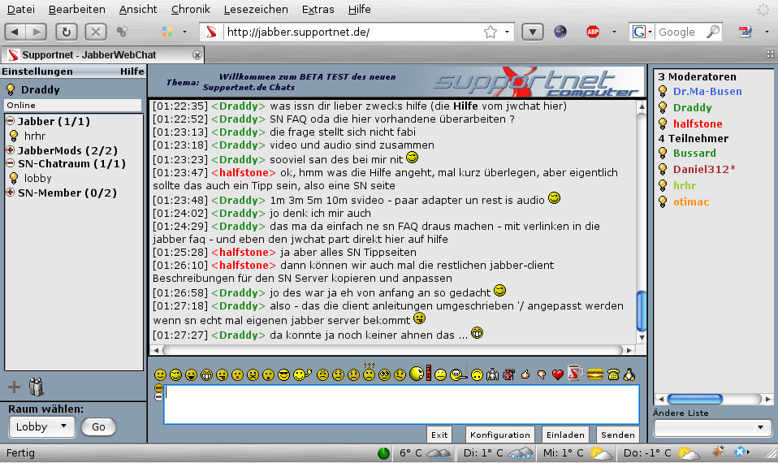Collapse the SN-Chatraum roster group
The image size is (778, 463).
click(10, 163)
